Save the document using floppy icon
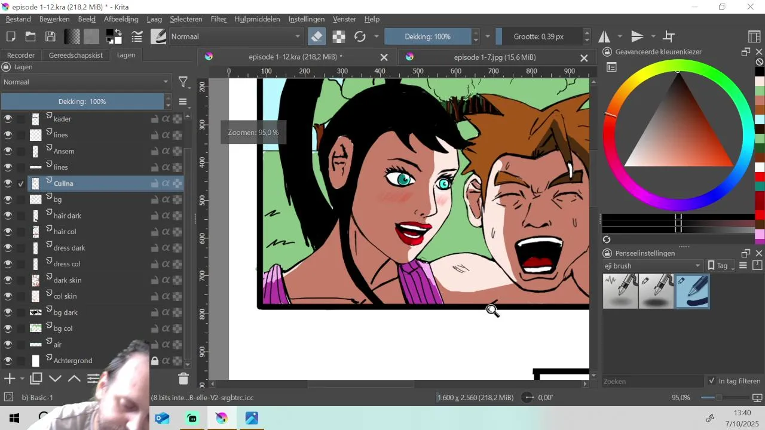This screenshot has height=430, width=765. [x=51, y=36]
